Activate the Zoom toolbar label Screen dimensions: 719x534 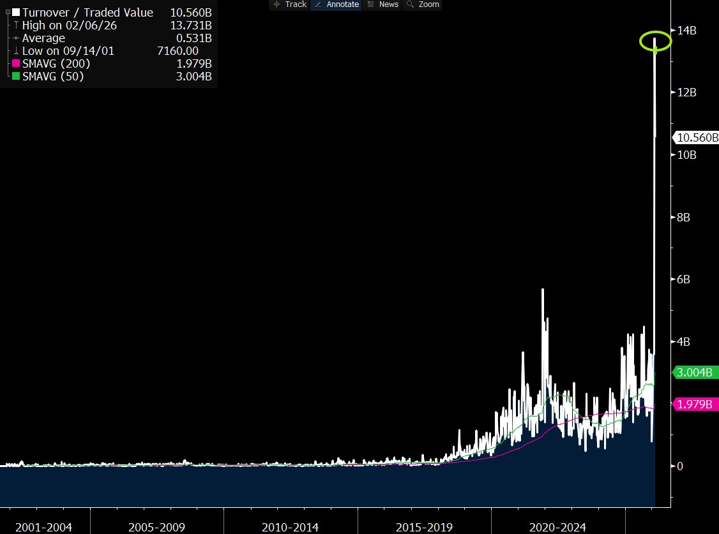[x=428, y=4]
